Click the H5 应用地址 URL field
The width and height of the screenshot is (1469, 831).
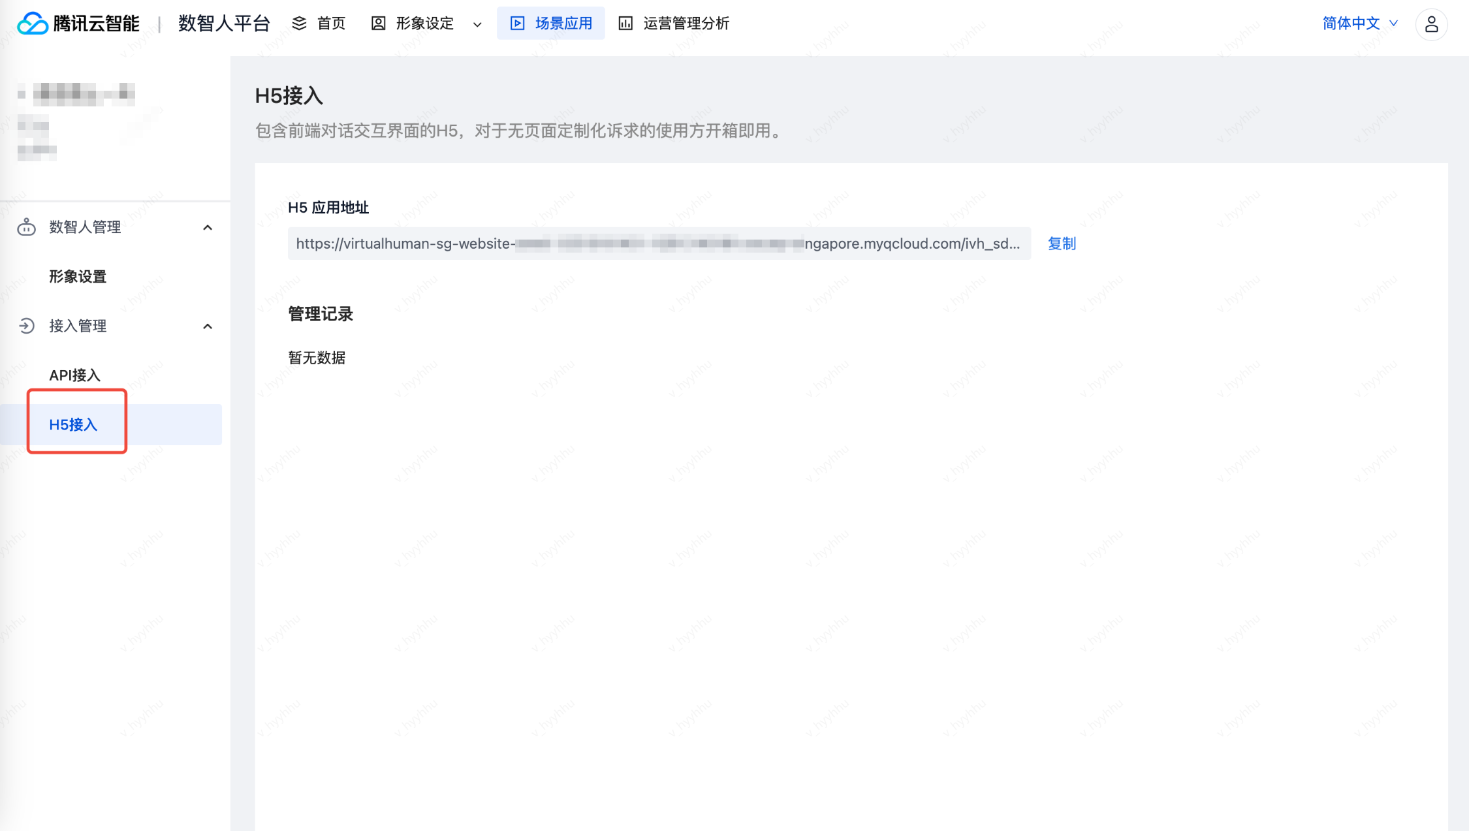coord(658,243)
